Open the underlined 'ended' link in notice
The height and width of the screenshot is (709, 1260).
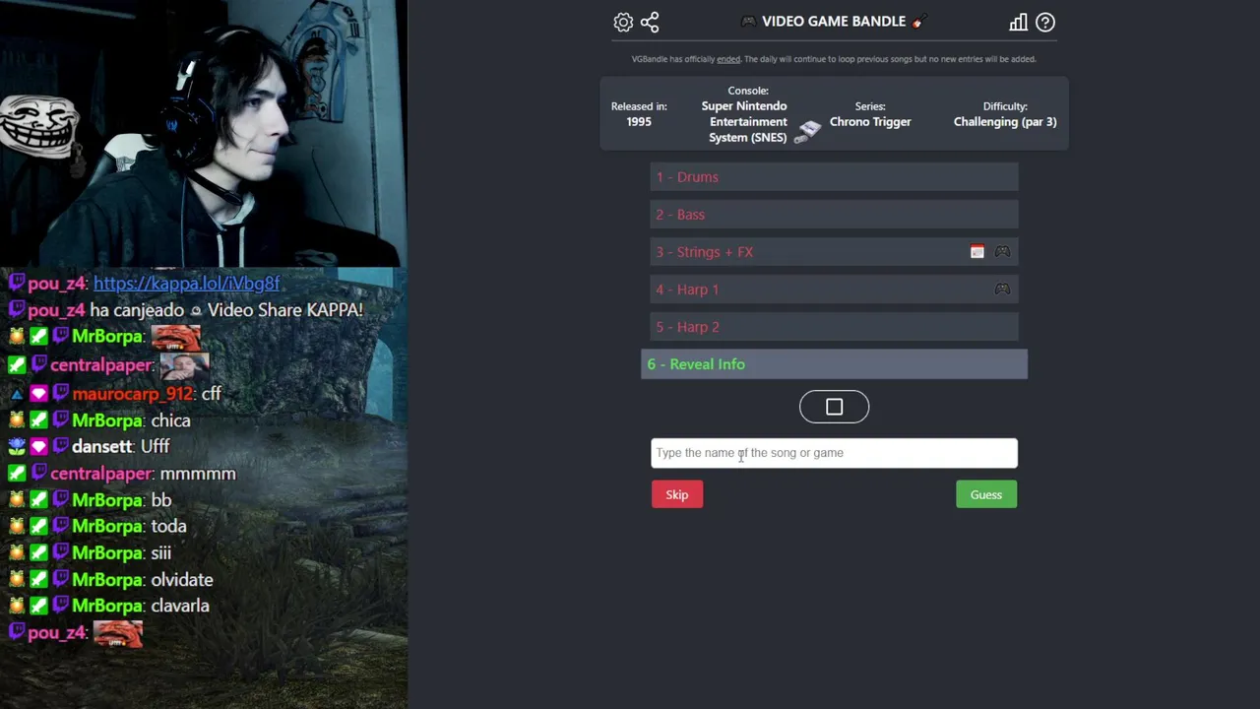pyautogui.click(x=728, y=59)
